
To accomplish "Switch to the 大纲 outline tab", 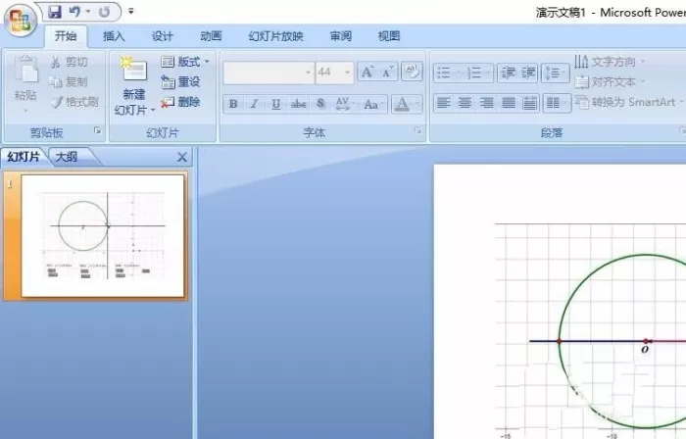I will (67, 157).
